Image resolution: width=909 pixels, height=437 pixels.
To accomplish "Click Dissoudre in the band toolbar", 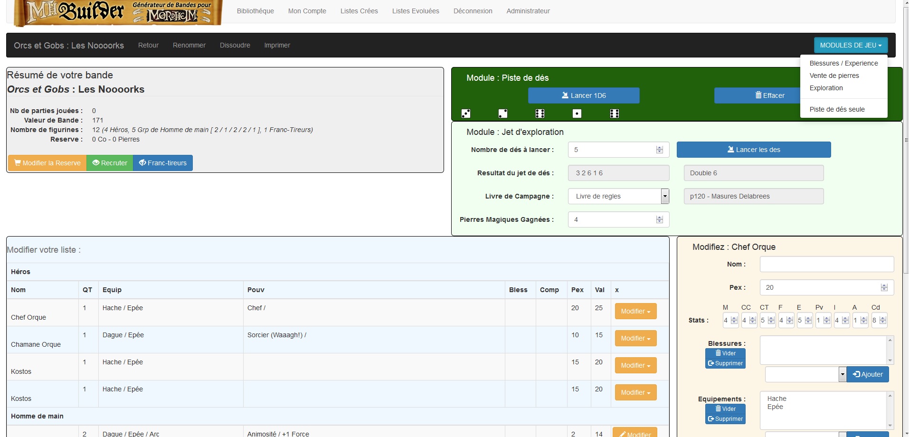I will point(235,45).
